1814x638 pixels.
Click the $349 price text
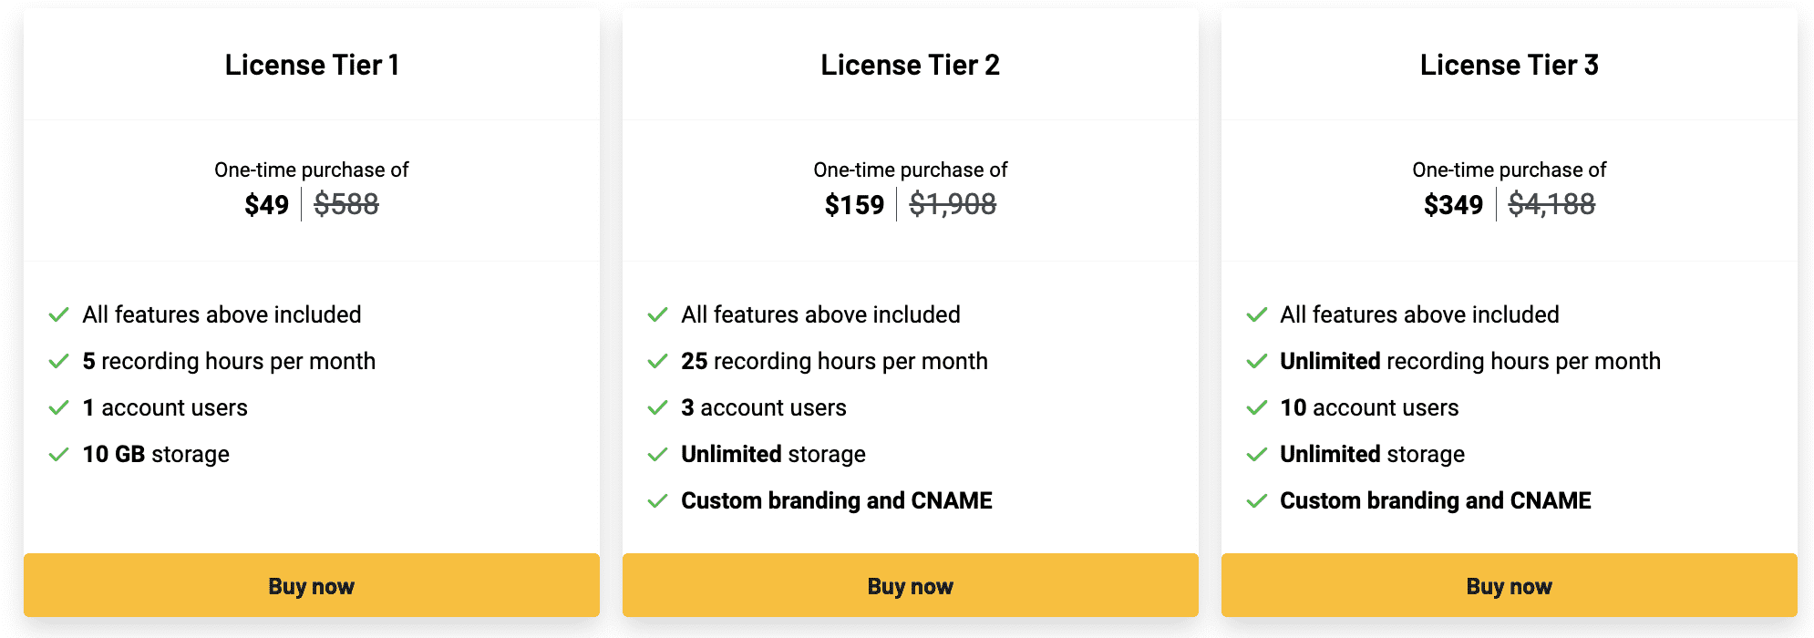1453,205
